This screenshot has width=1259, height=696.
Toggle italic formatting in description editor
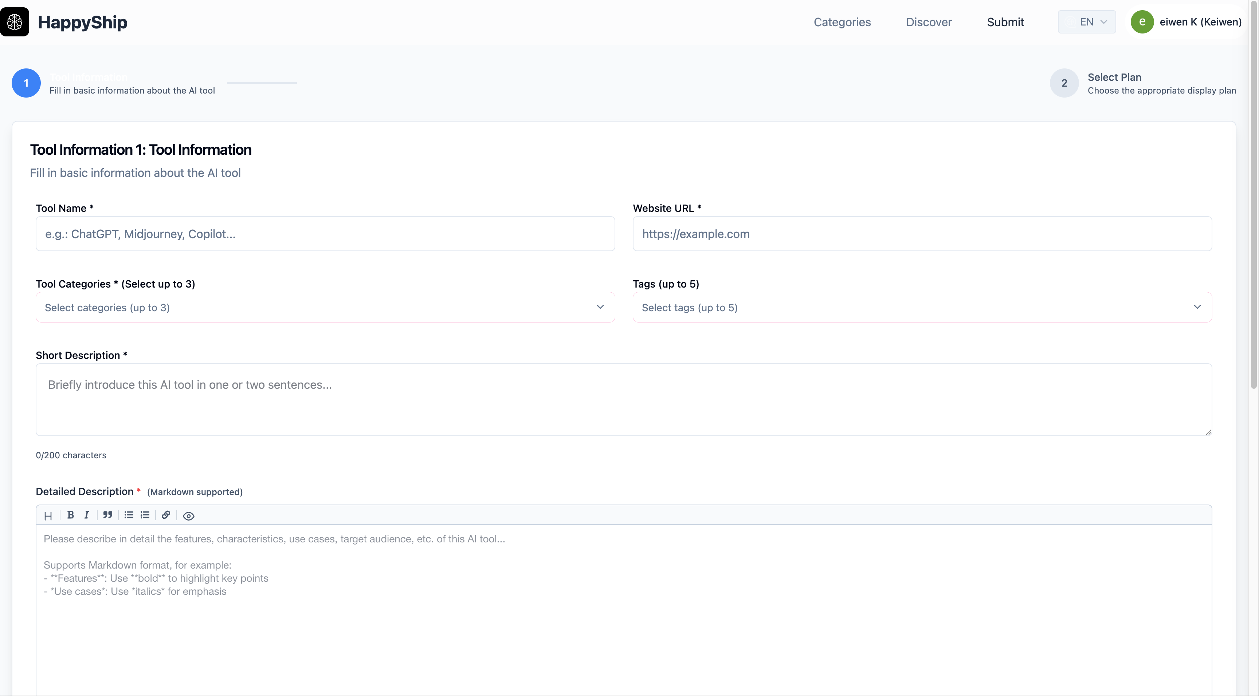pos(86,515)
